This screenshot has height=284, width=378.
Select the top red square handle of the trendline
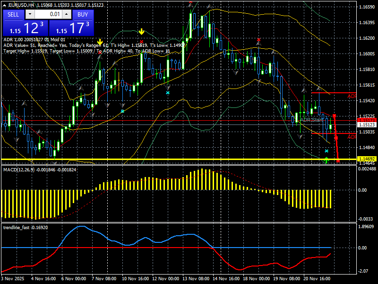(334, 116)
